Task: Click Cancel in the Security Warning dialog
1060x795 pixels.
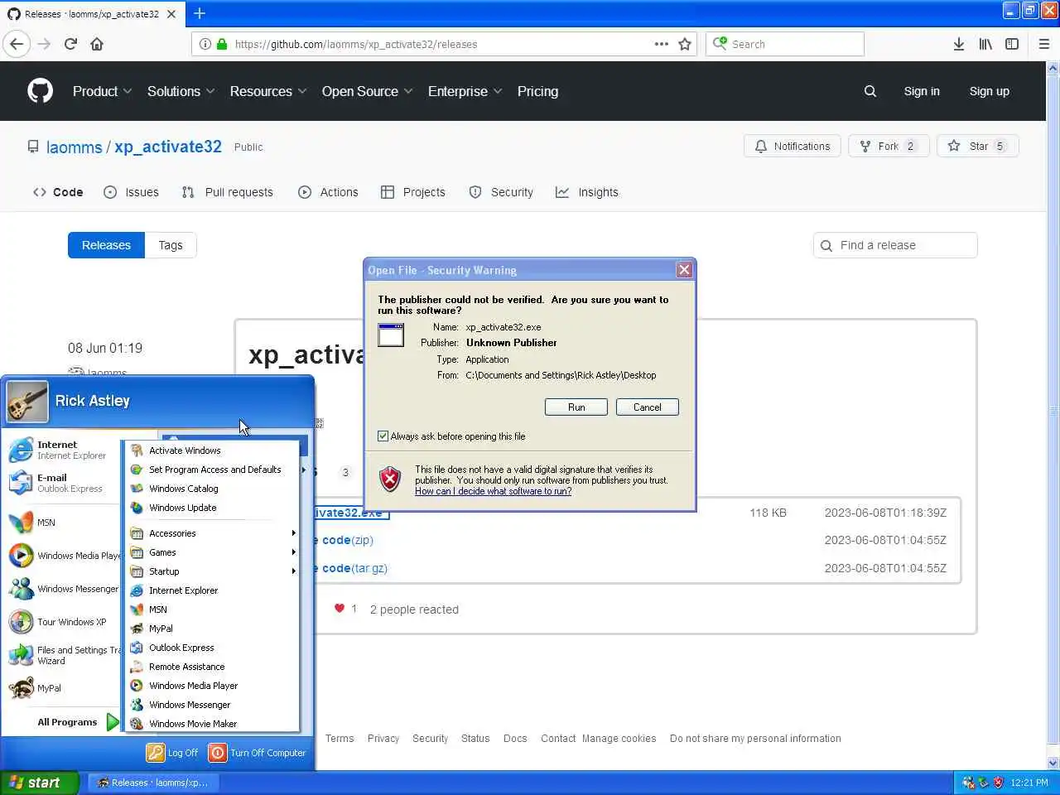Action: pos(648,407)
